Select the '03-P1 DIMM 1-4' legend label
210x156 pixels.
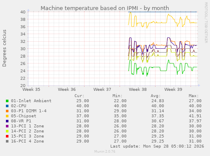[x=29, y=111]
